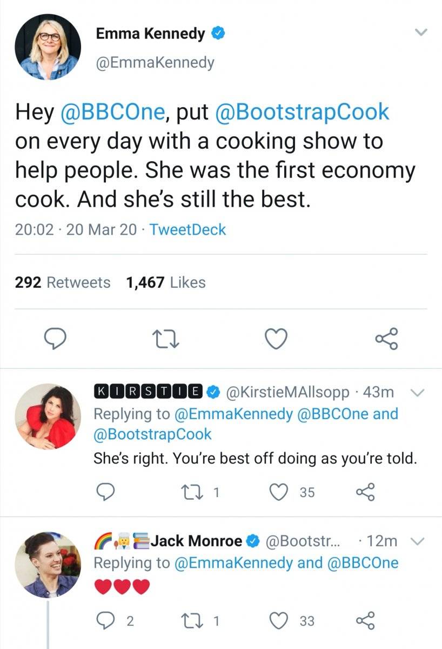
Task: Open options chevron on Emma Kennedy's tweet
Action: 421,34
